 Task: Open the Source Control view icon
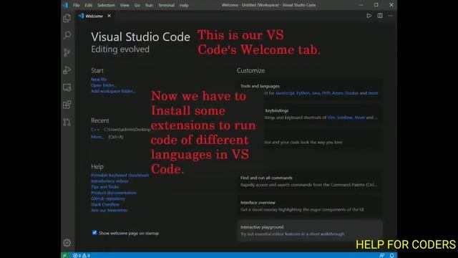tap(67, 52)
